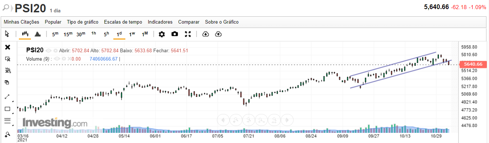Select the candlestick chart type icon
Viewport: 489px width, 143px height.
(x=25, y=34)
